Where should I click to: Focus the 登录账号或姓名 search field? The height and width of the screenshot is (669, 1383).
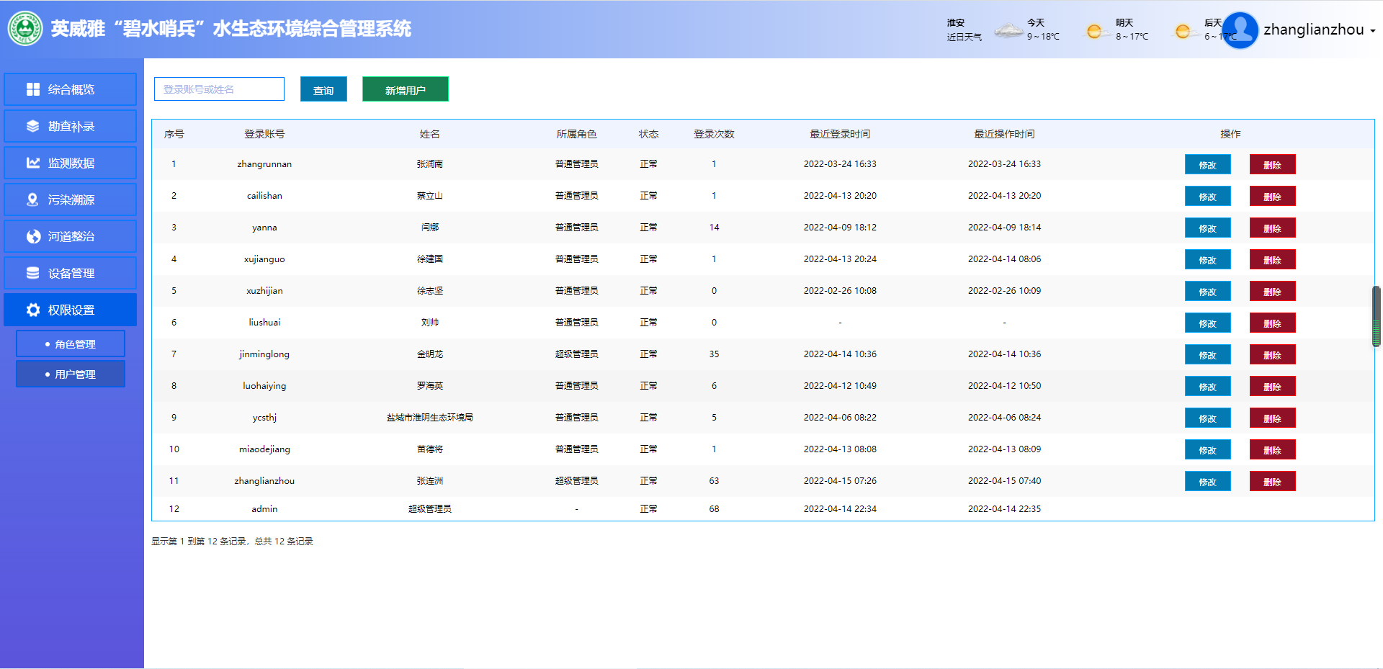tap(219, 89)
